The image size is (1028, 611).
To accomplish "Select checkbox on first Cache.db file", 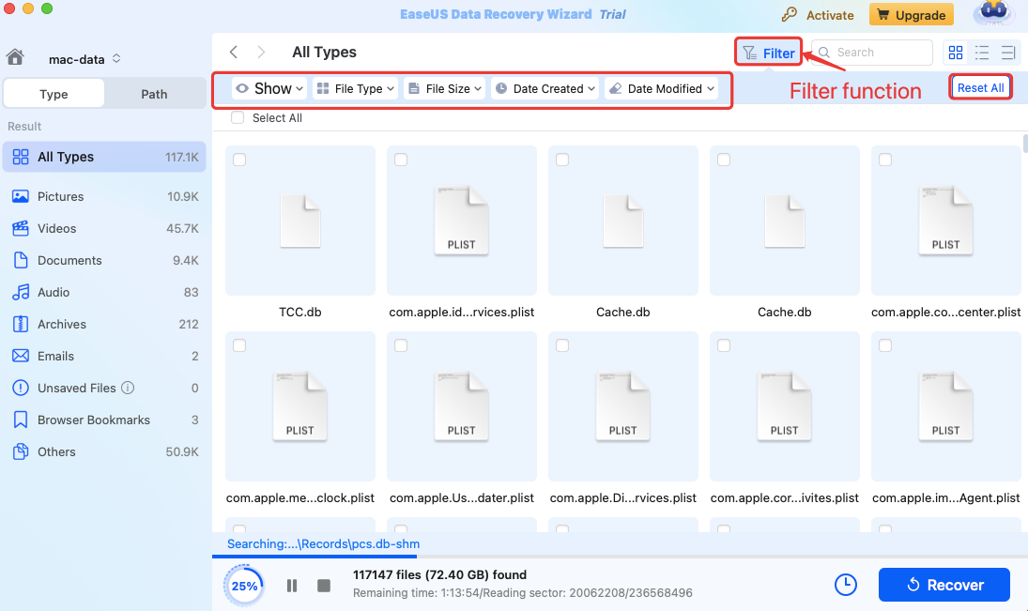I will [x=562, y=160].
